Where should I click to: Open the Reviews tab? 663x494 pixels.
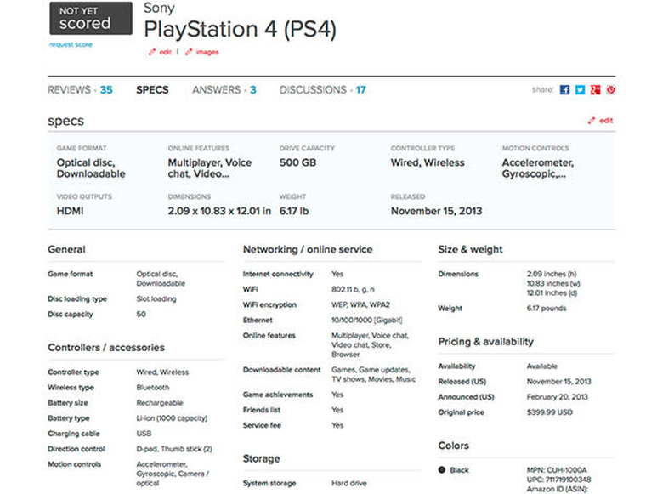click(x=80, y=90)
